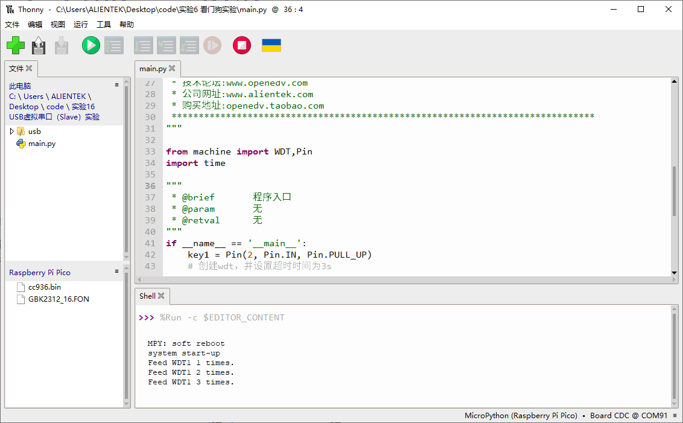Click the Step into toolbar icon
The width and height of the screenshot is (683, 423).
167,45
